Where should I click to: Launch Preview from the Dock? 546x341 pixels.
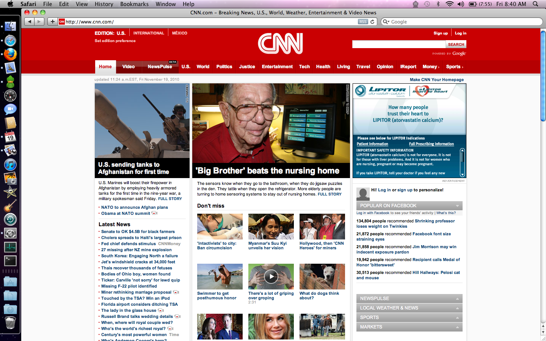pyautogui.click(x=10, y=150)
